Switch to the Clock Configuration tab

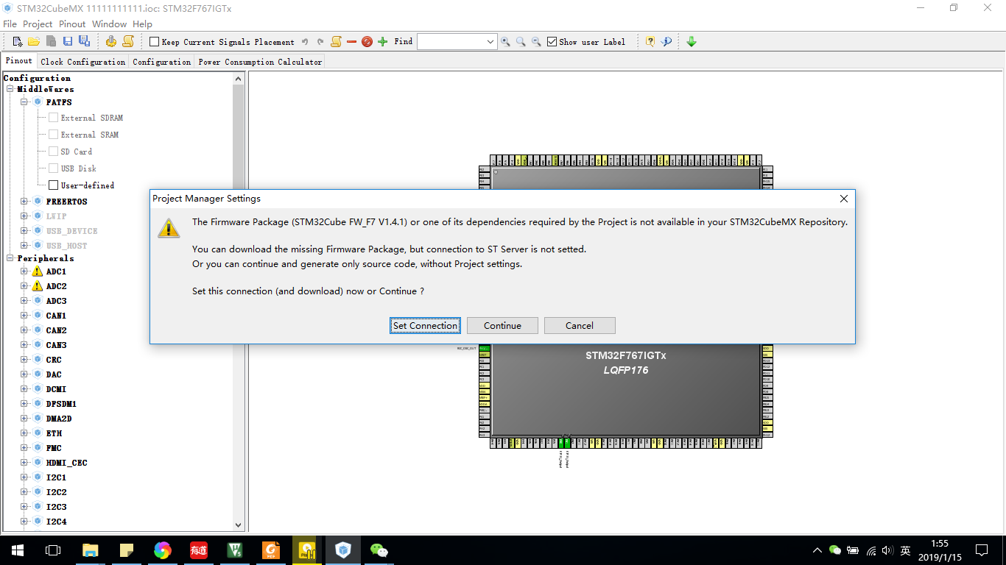tap(83, 62)
